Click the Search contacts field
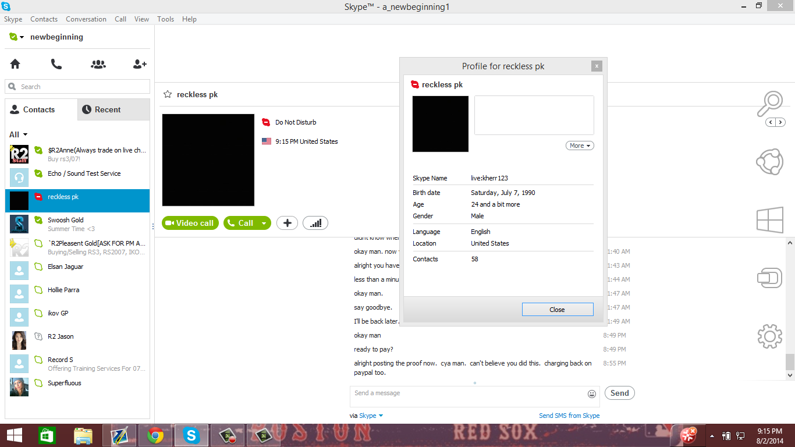 pos(77,87)
